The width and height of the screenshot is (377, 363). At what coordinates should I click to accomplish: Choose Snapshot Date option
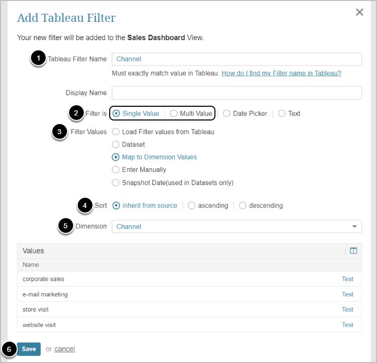click(x=115, y=183)
